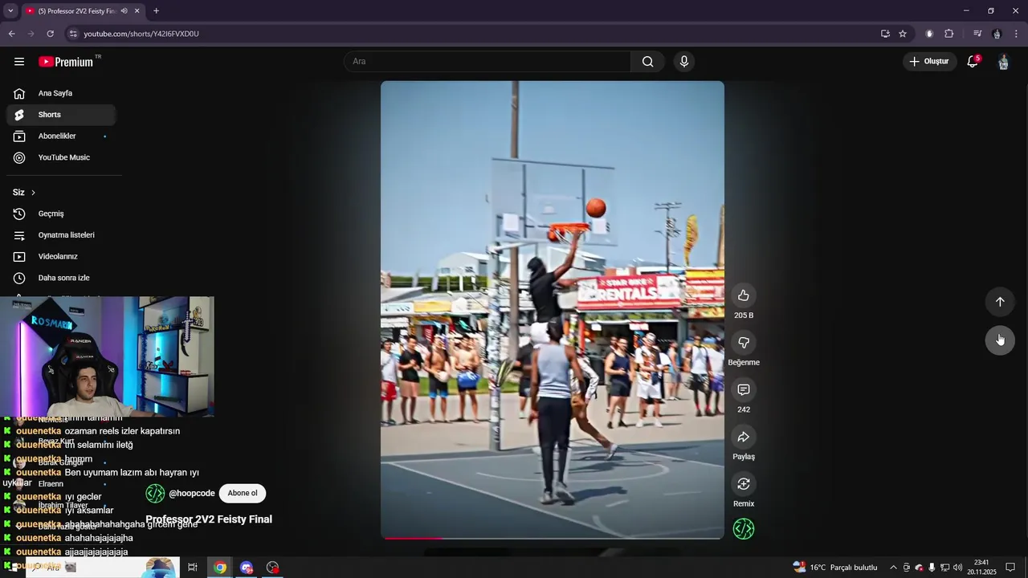1028x578 pixels.
Task: Click the webcam overlay thumbnail
Action: pyautogui.click(x=107, y=356)
